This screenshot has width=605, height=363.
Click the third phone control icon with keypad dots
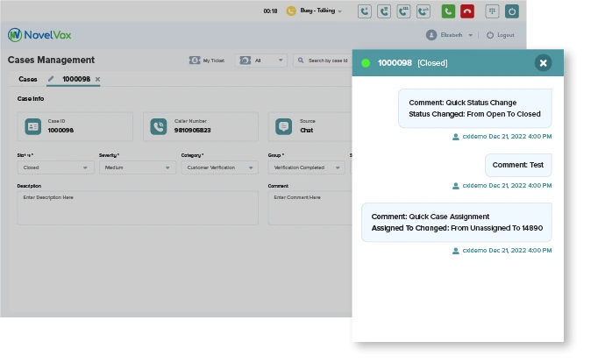pos(403,11)
